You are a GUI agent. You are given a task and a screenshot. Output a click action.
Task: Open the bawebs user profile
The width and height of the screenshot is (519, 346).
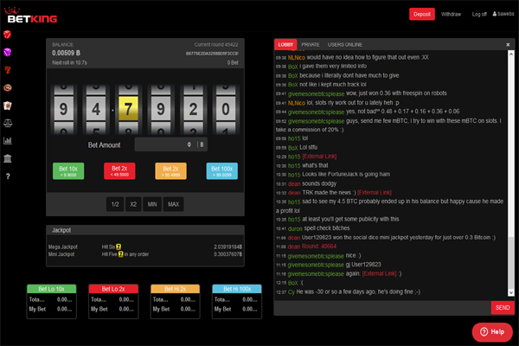tap(503, 14)
